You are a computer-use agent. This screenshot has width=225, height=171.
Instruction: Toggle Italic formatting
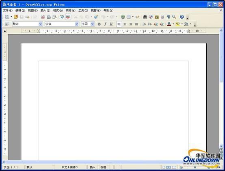[105, 24]
